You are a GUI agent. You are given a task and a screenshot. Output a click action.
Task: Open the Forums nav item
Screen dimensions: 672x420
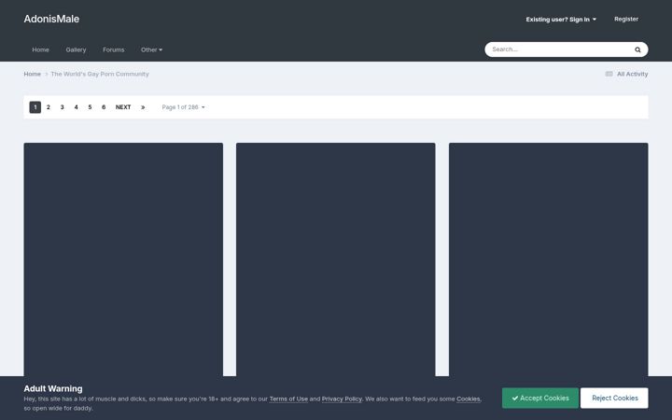click(x=114, y=49)
